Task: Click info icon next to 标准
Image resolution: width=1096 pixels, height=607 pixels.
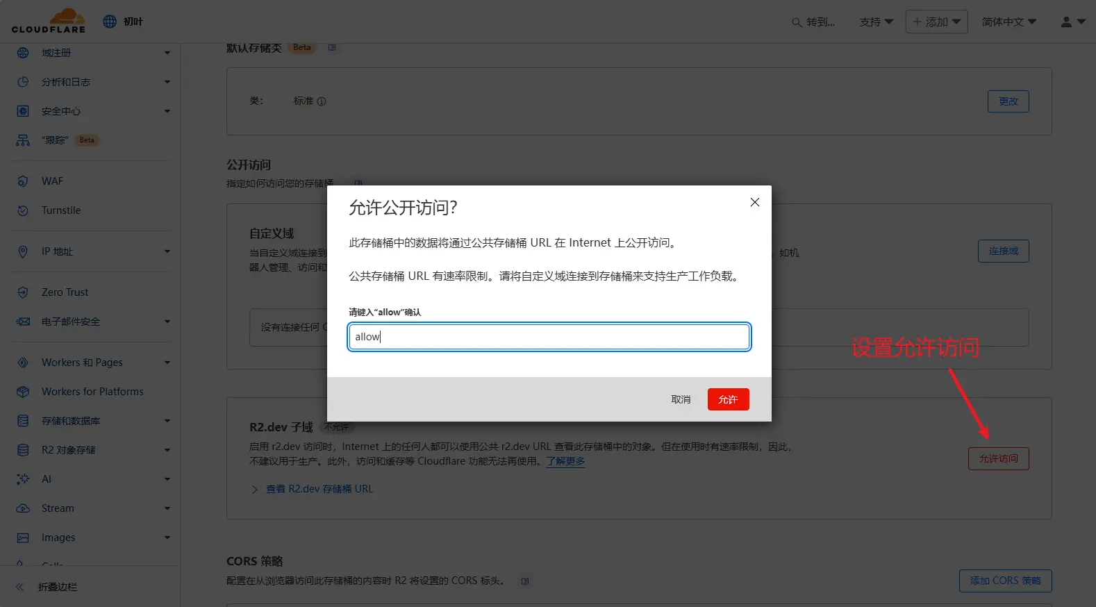Action: 322,101
